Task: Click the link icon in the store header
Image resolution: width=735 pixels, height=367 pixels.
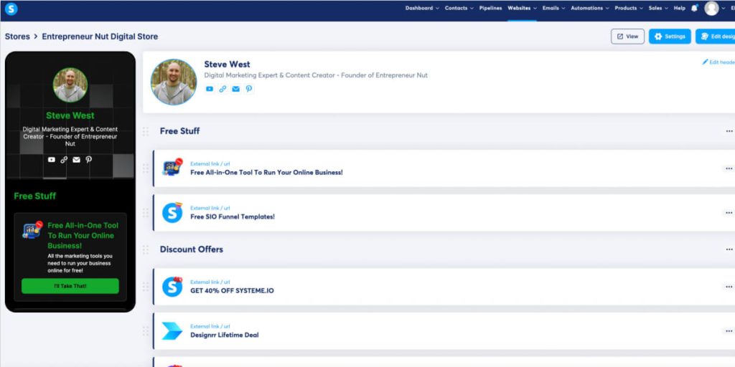Action: click(223, 88)
